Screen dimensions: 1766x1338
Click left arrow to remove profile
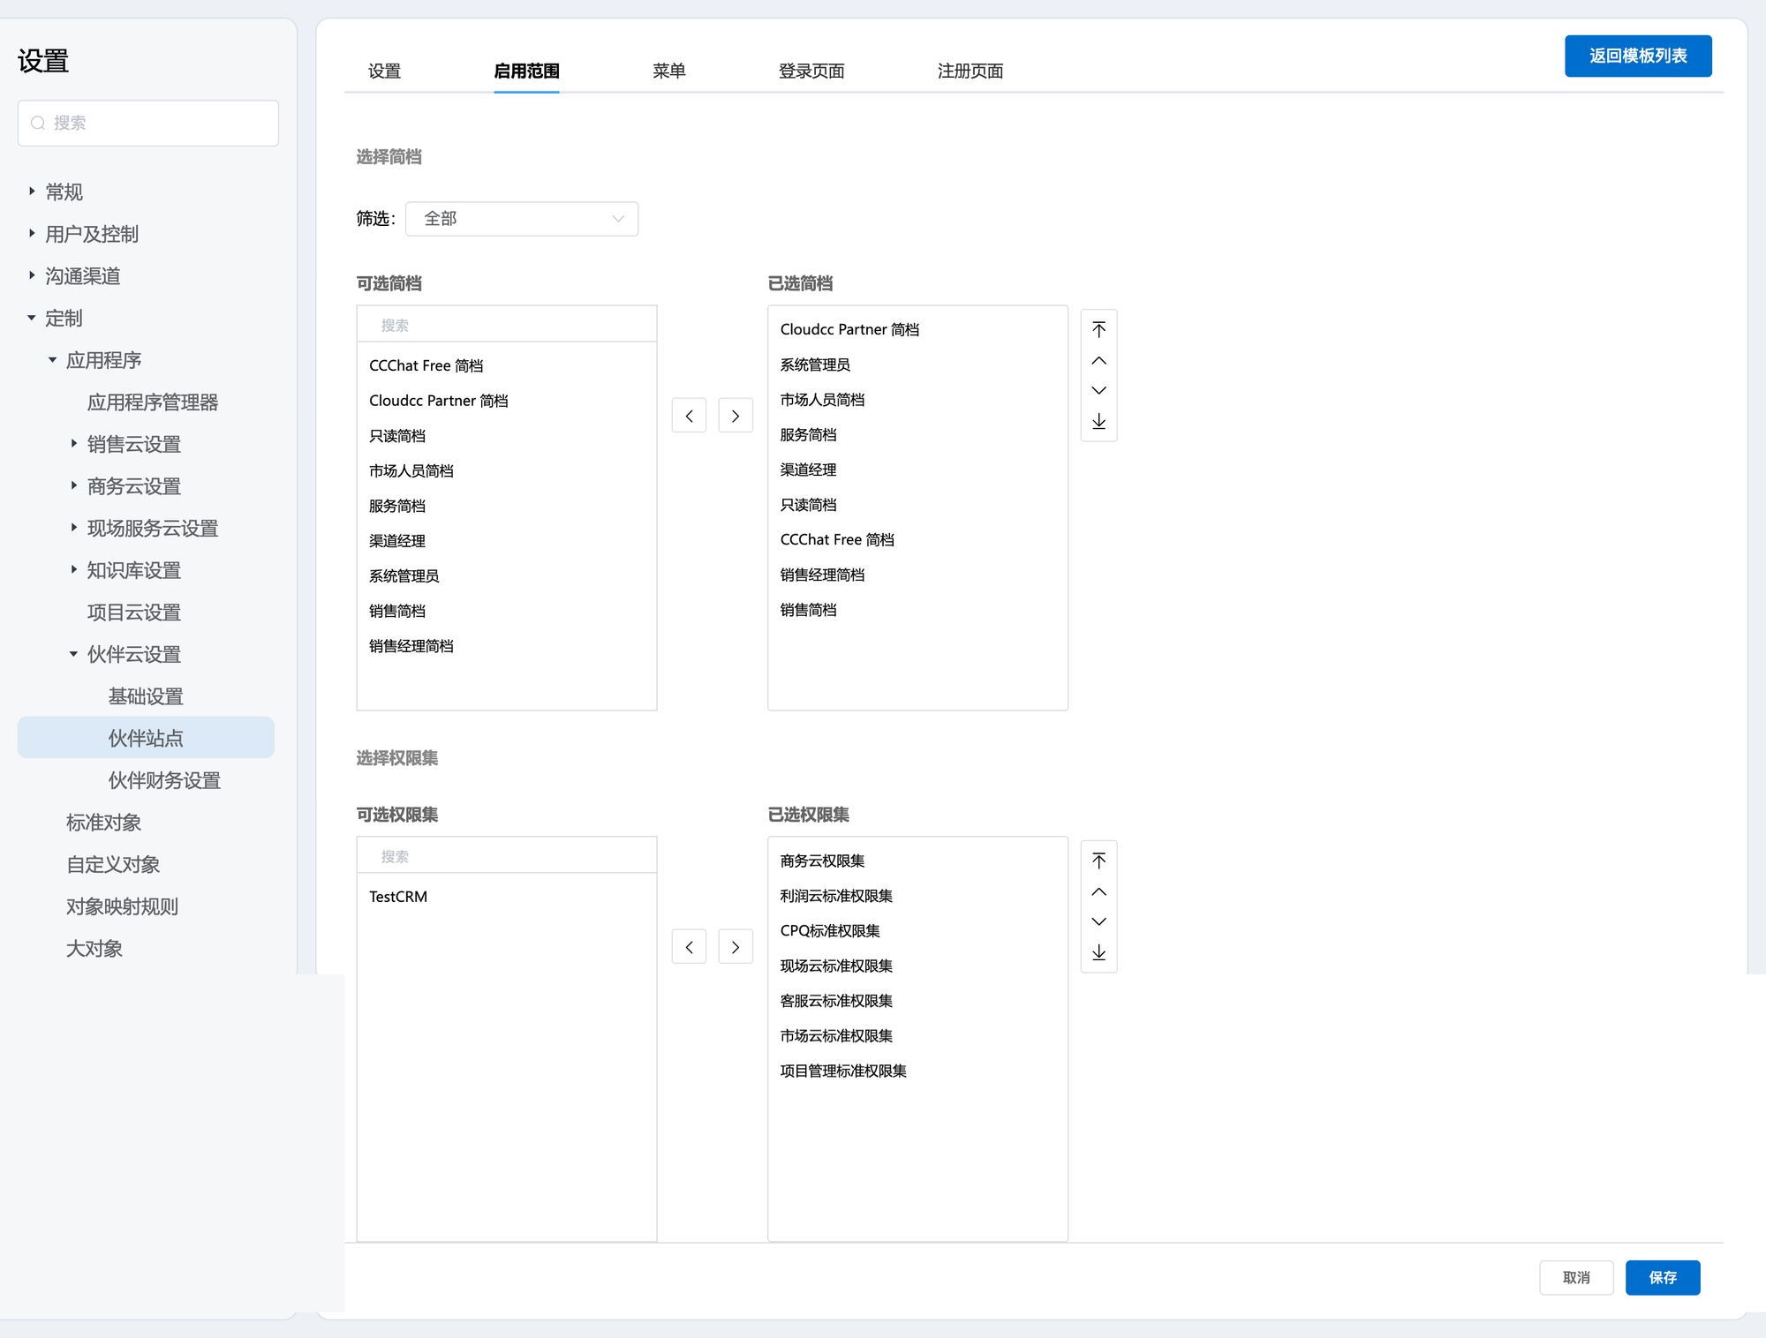pyautogui.click(x=689, y=416)
